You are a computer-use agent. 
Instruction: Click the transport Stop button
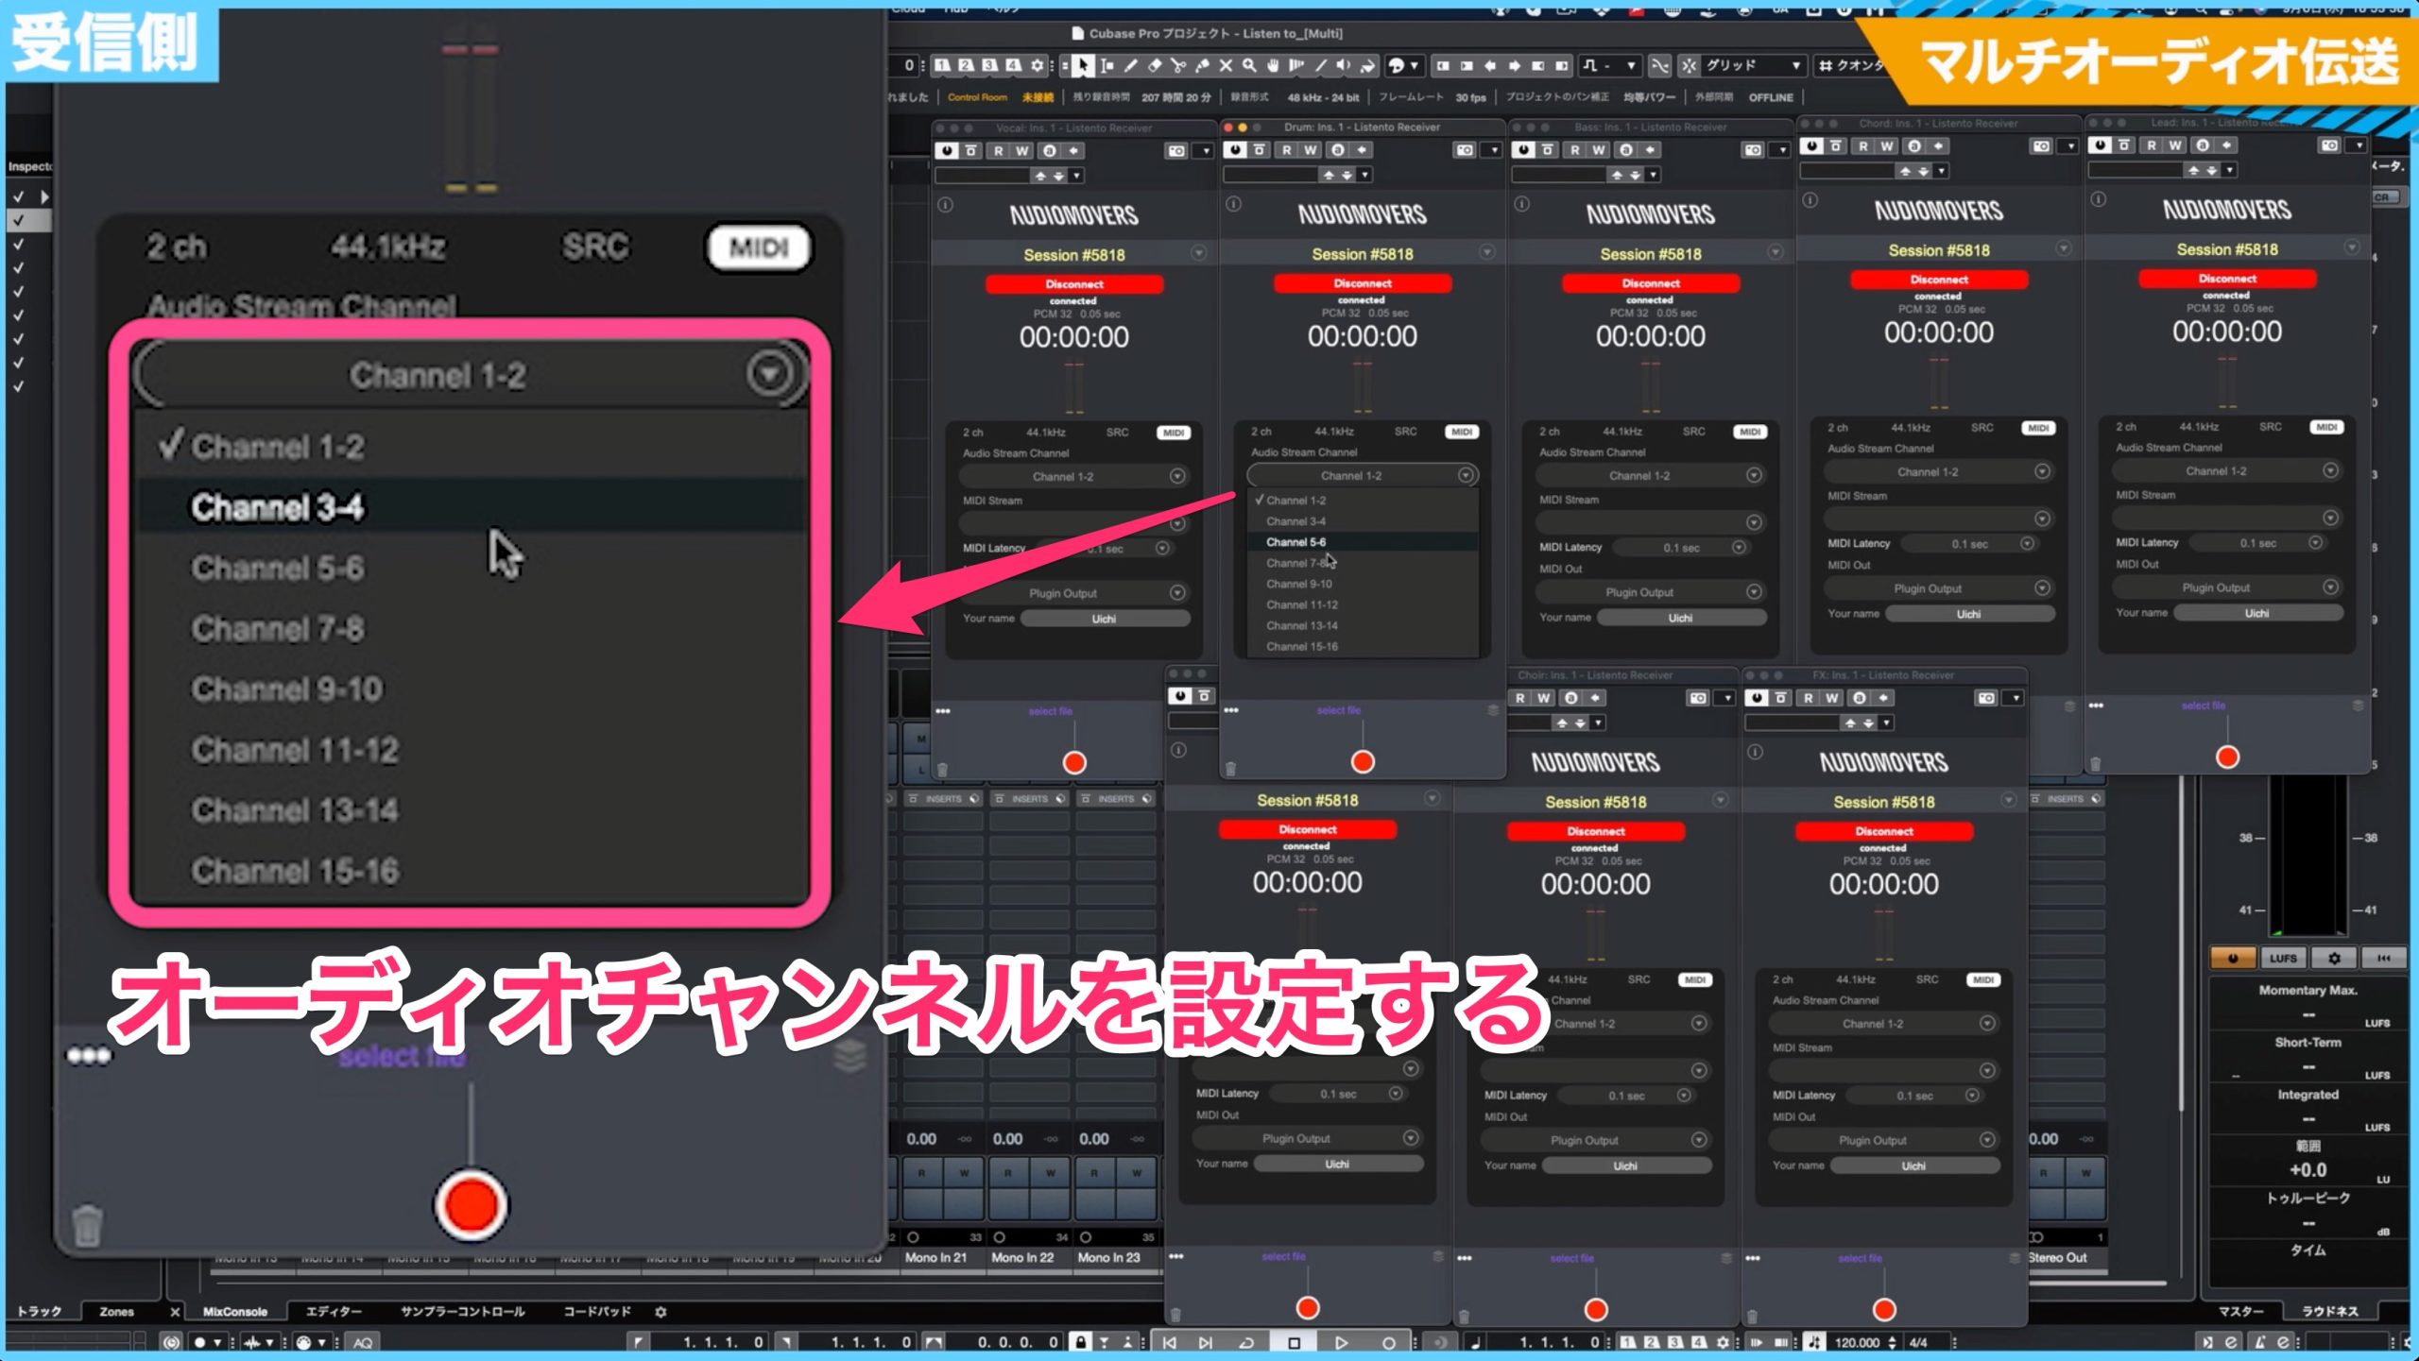pyautogui.click(x=1294, y=1342)
